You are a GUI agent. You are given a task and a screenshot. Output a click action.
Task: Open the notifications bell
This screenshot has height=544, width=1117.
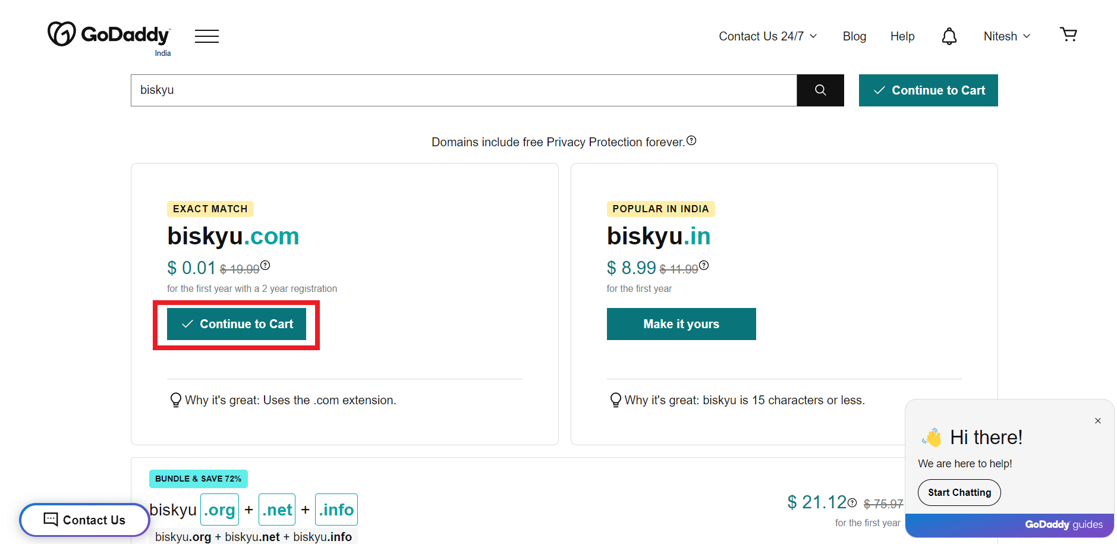point(949,36)
